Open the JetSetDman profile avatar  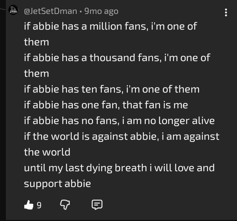pos(14,10)
